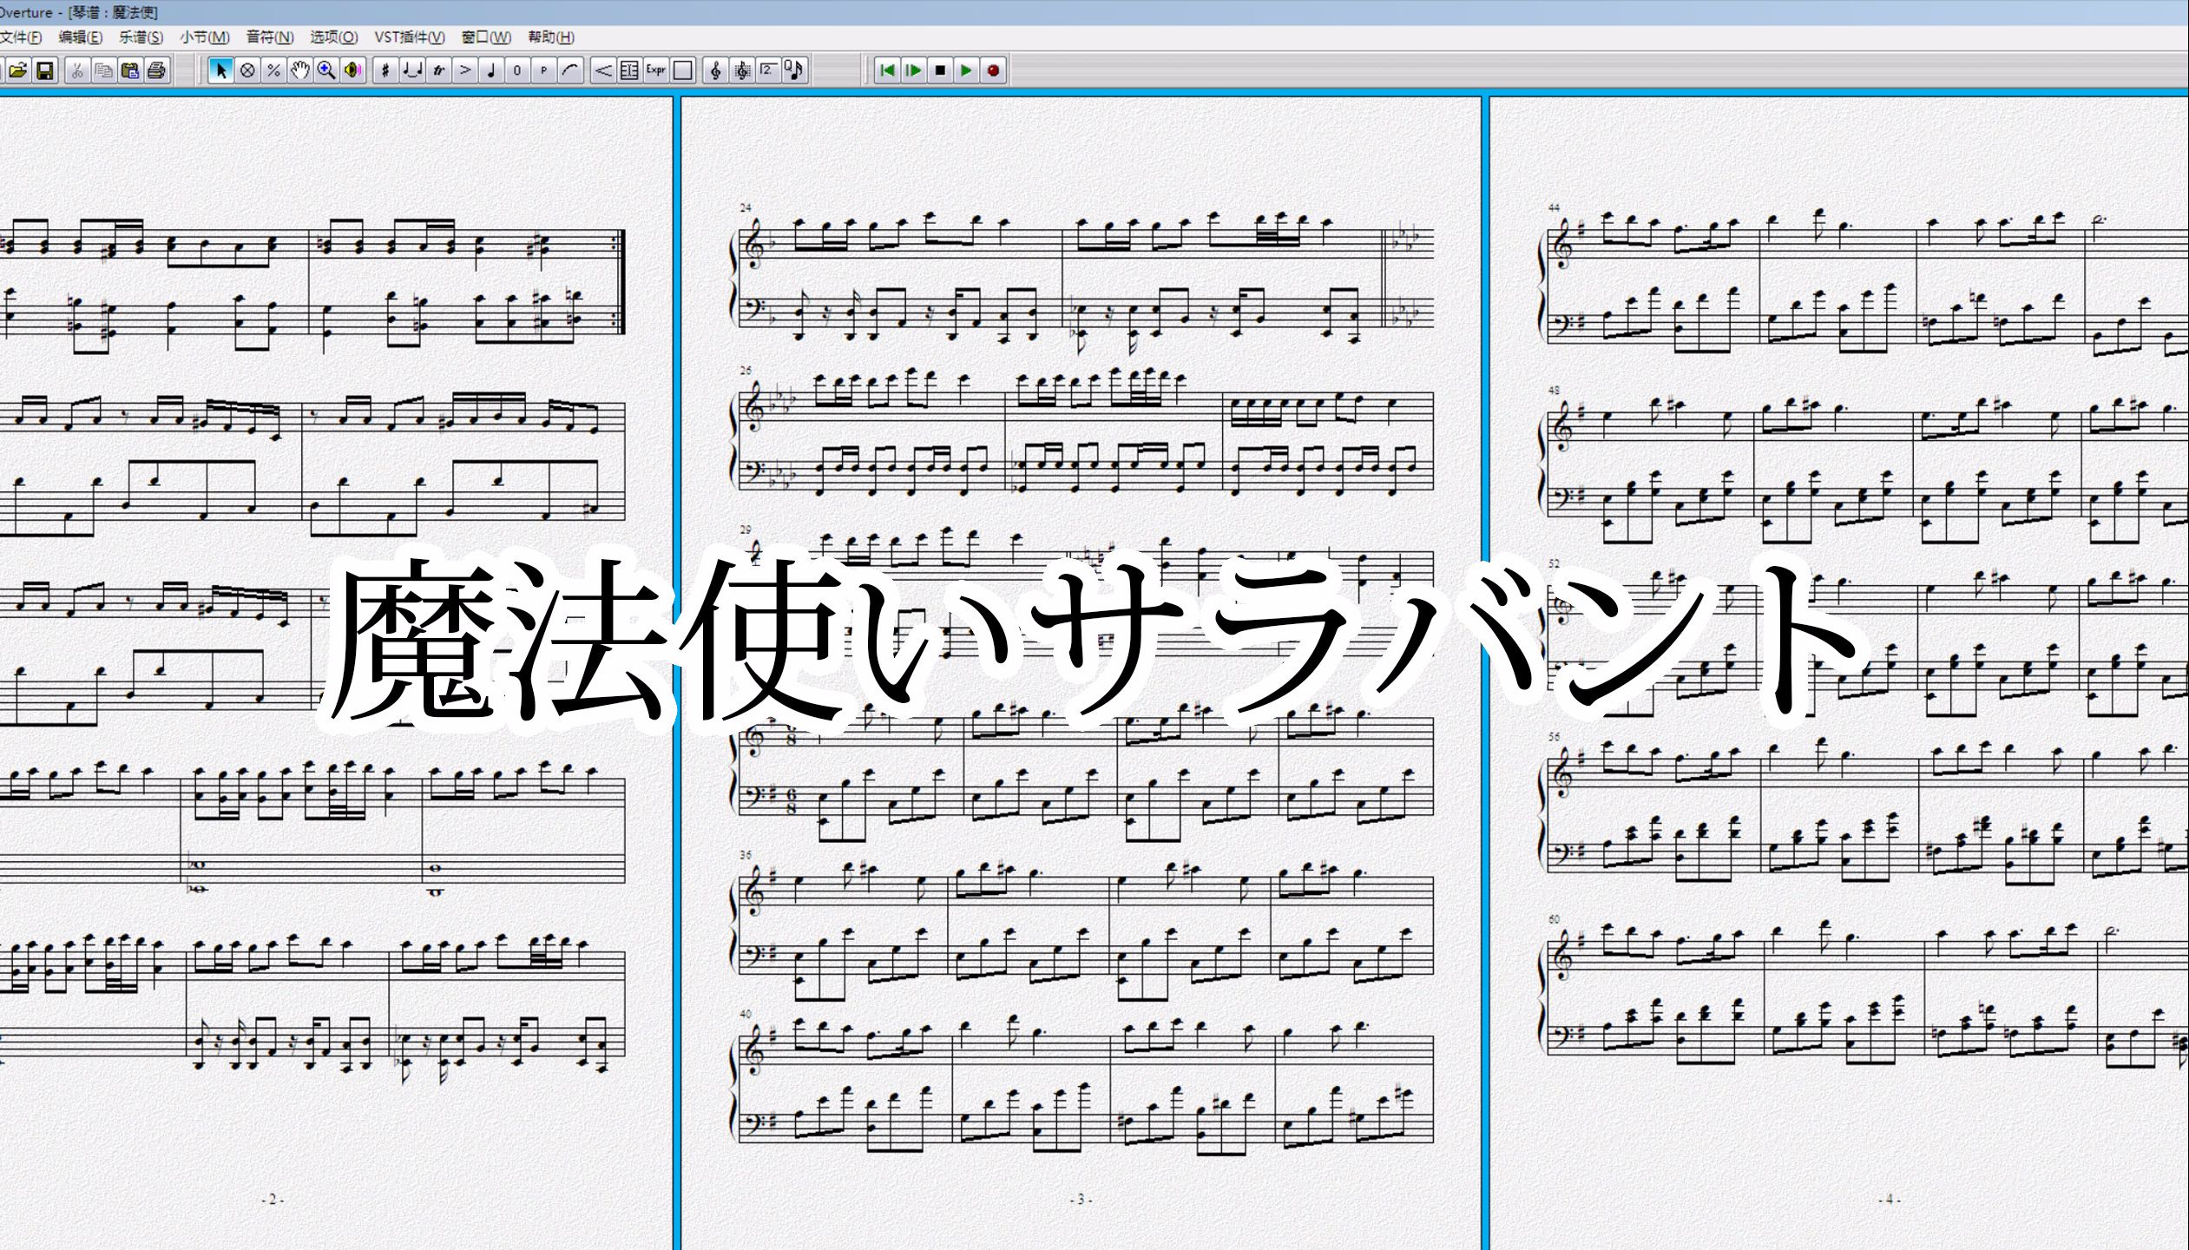Screen dimensions: 2189x1250
Task: Click the eraser circle-X tool
Action: coord(247,70)
